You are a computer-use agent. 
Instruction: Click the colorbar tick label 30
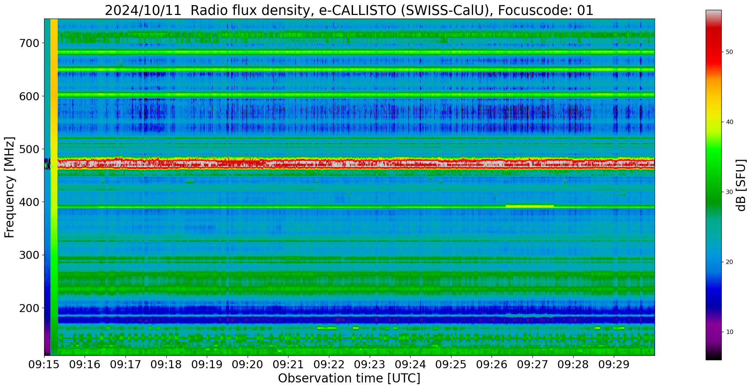tap(729, 192)
